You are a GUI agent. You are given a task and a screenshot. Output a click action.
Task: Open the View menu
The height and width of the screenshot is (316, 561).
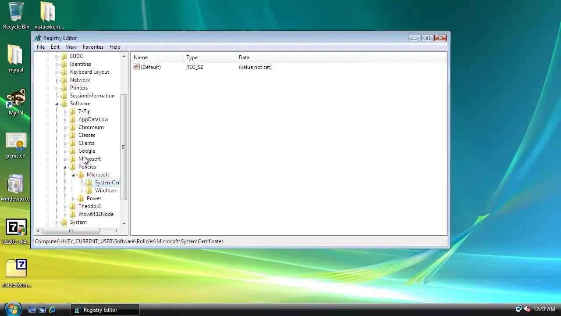pos(71,47)
